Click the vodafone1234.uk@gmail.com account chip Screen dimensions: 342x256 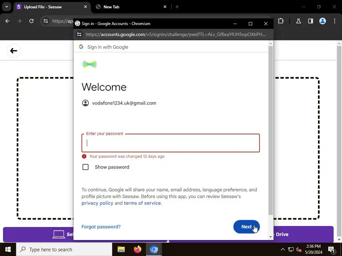coord(119,103)
